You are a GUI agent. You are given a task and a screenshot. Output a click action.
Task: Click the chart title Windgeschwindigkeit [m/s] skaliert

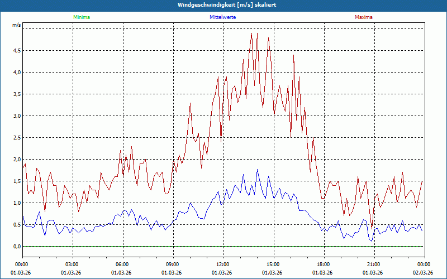point(227,5)
